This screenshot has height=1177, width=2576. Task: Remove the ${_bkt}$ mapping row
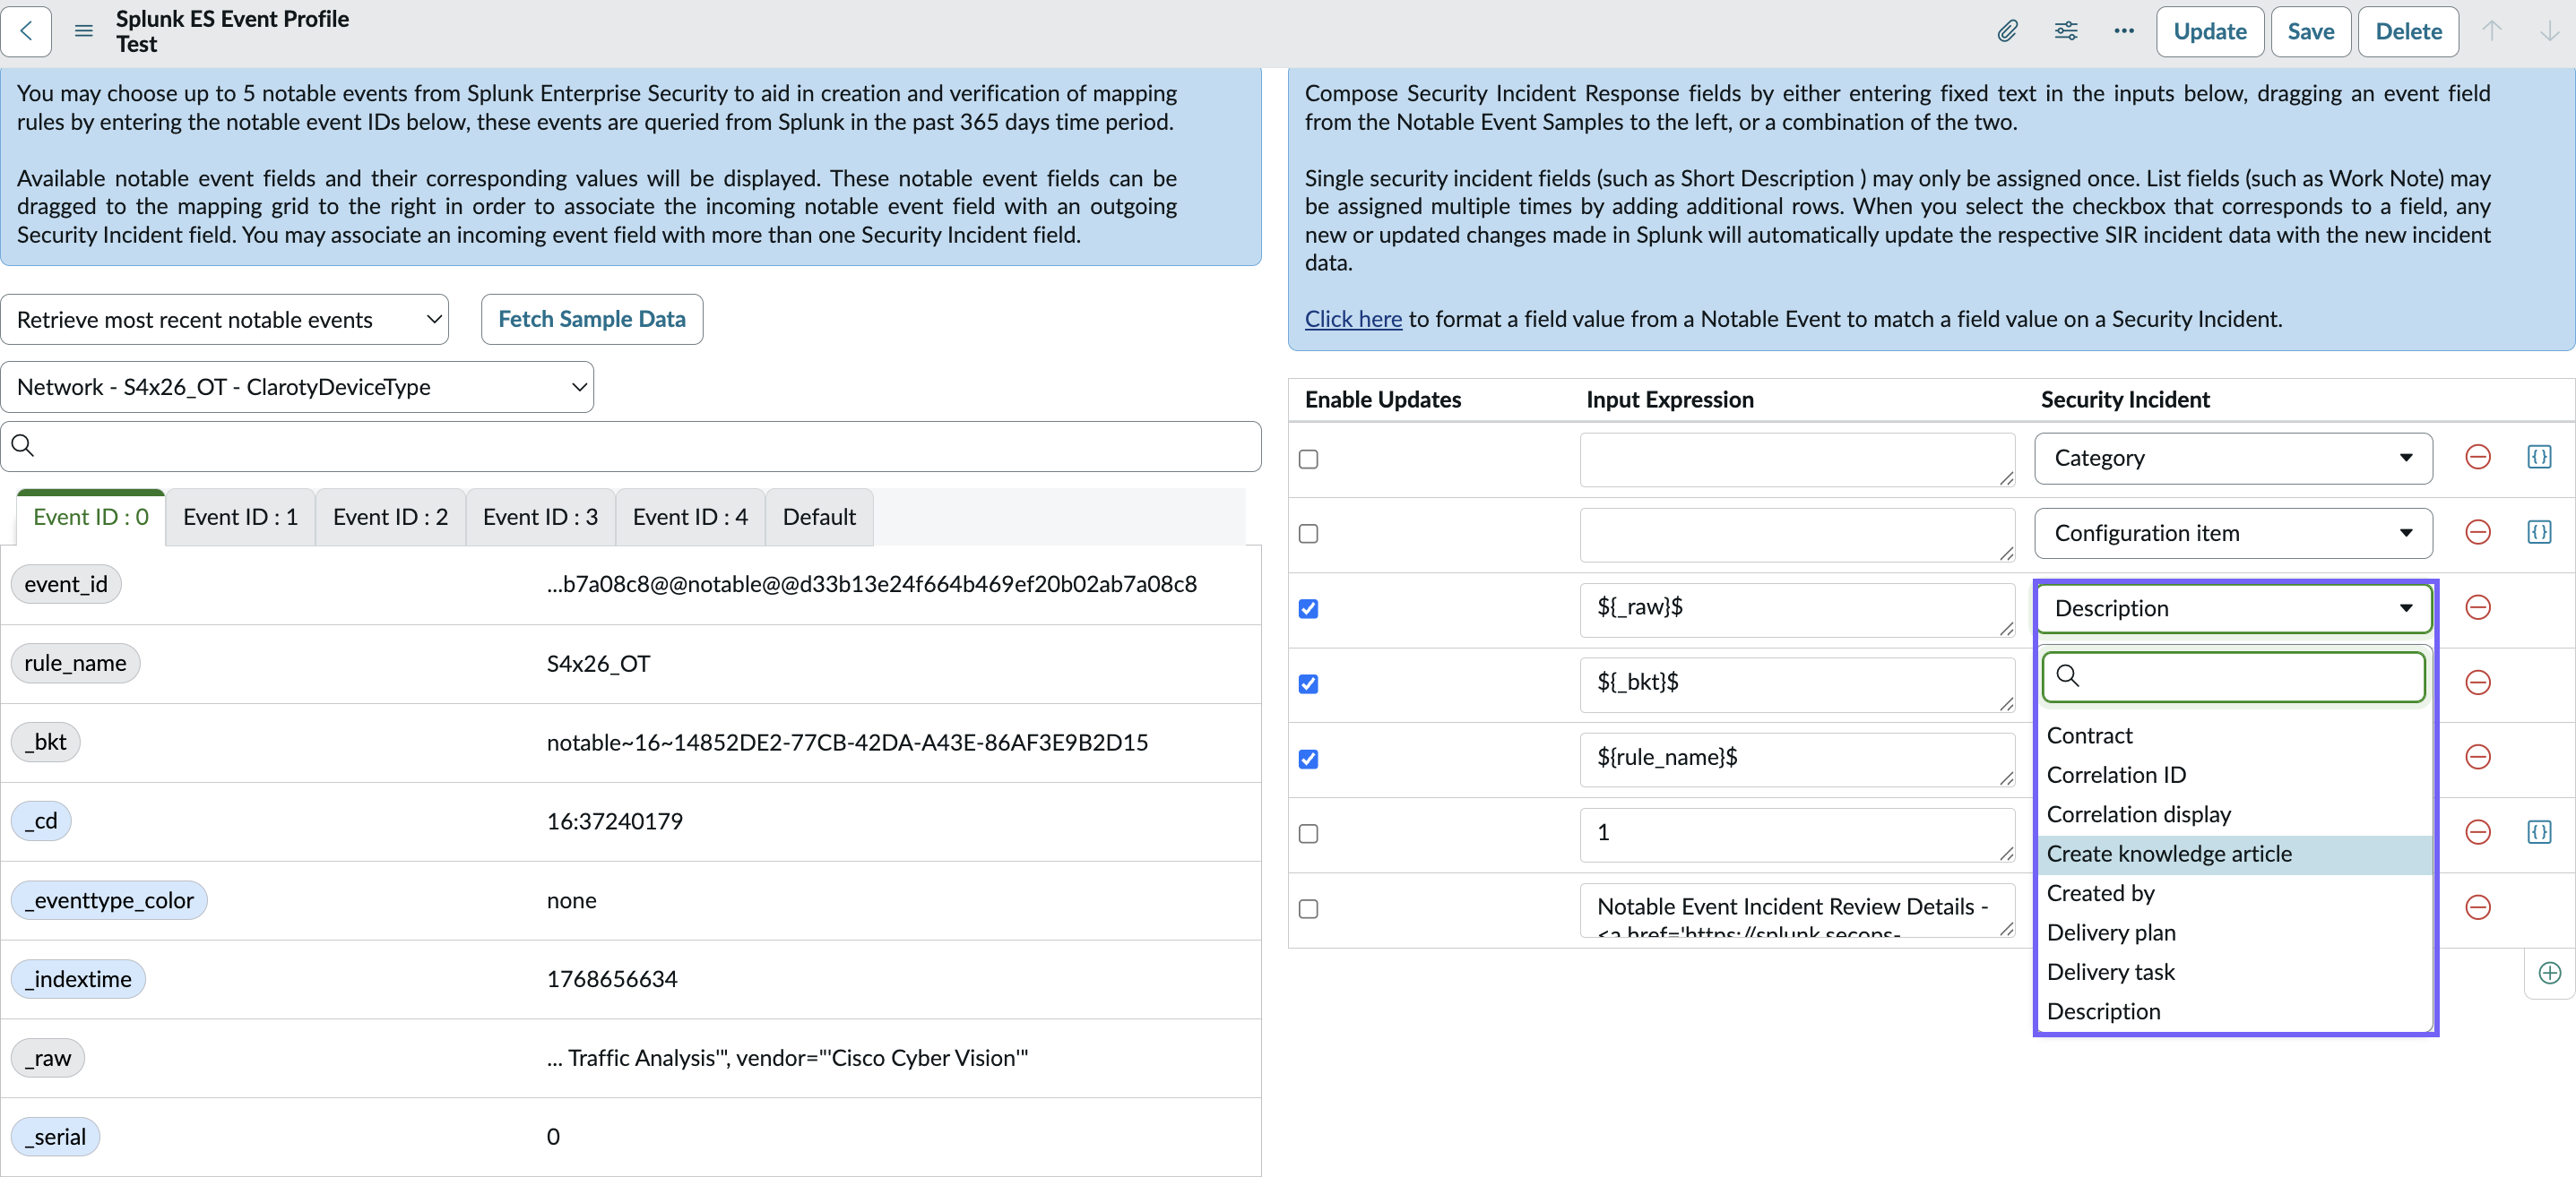2478,683
